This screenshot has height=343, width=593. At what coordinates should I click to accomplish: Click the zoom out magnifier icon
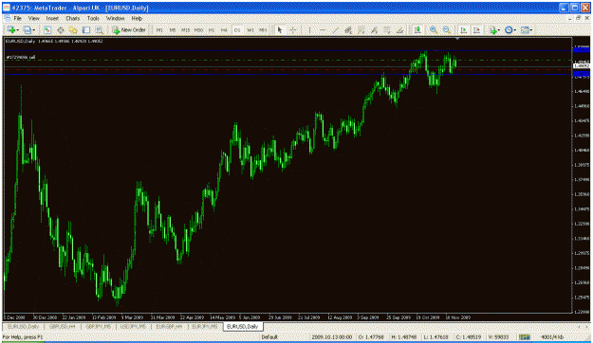pyautogui.click(x=447, y=29)
